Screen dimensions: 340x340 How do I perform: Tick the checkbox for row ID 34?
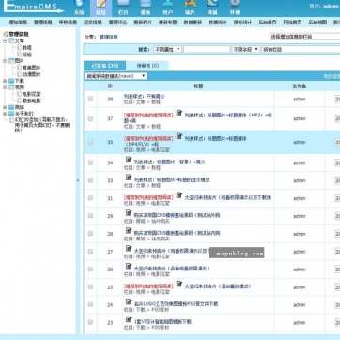(x=90, y=162)
